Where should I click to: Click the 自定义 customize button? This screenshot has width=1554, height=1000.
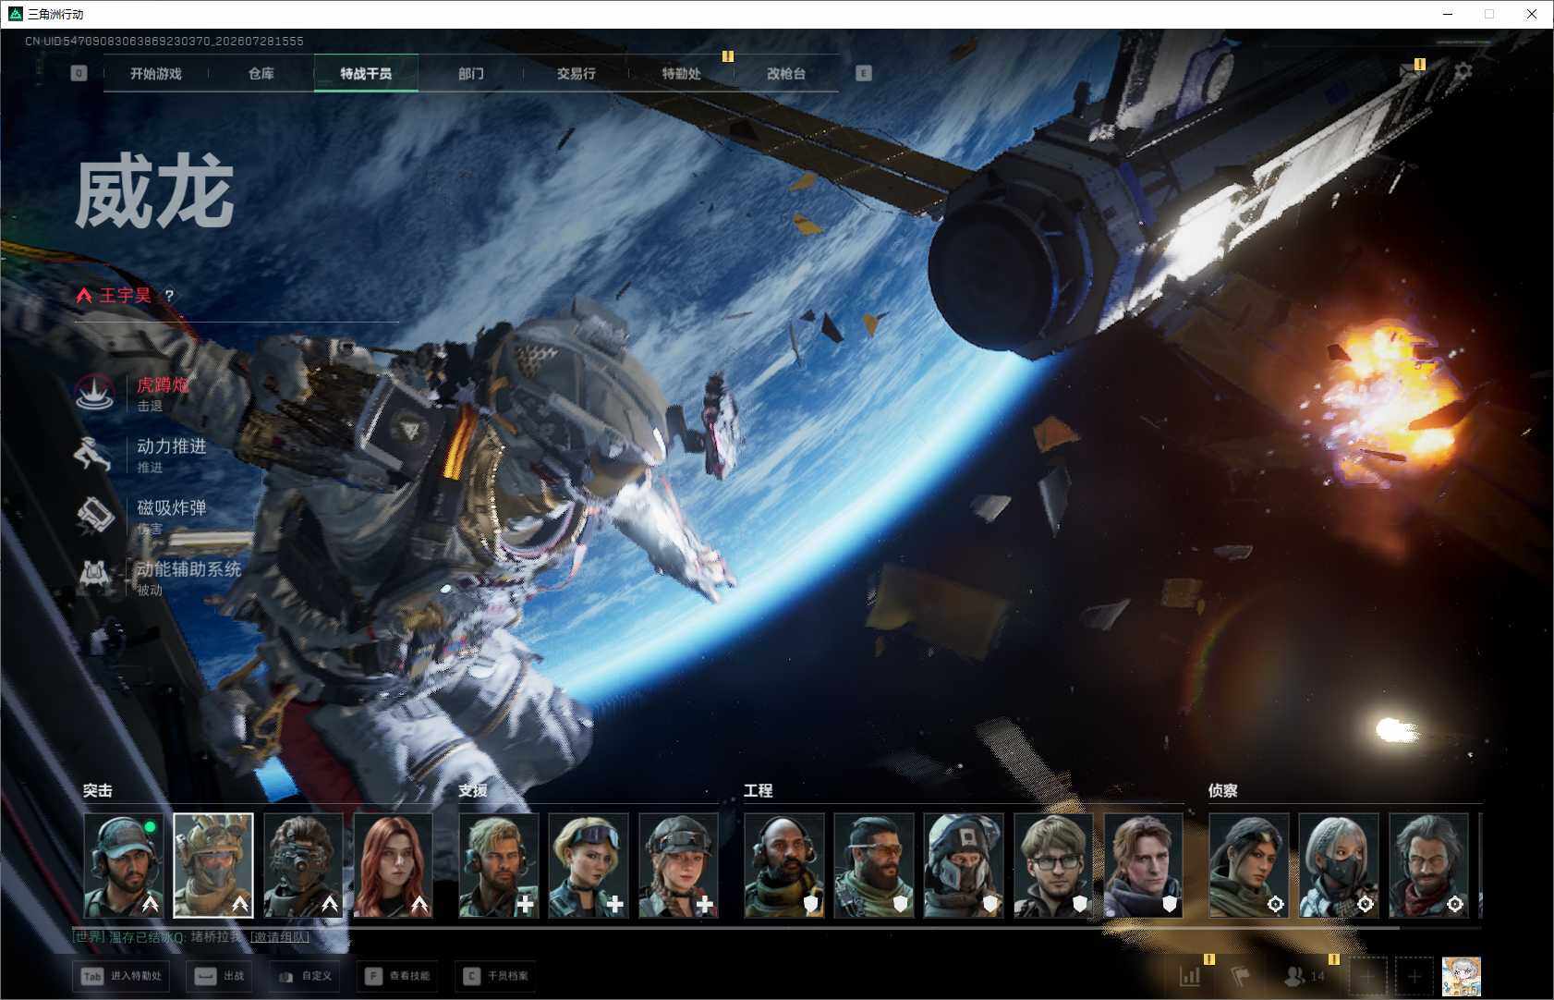coord(305,976)
